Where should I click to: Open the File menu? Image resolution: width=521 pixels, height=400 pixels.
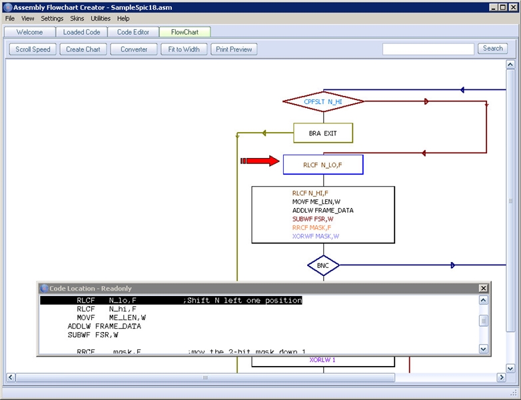9,19
